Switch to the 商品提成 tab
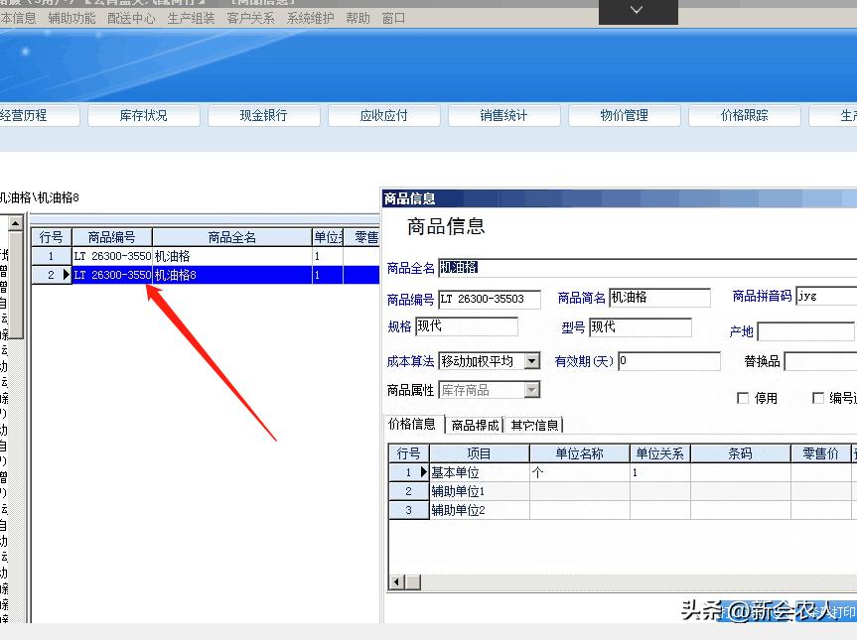The width and height of the screenshot is (857, 640). coord(477,425)
